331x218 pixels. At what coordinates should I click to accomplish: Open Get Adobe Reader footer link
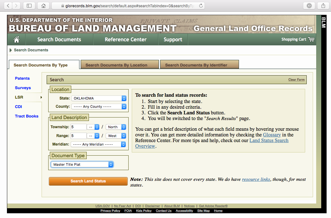click(213, 206)
